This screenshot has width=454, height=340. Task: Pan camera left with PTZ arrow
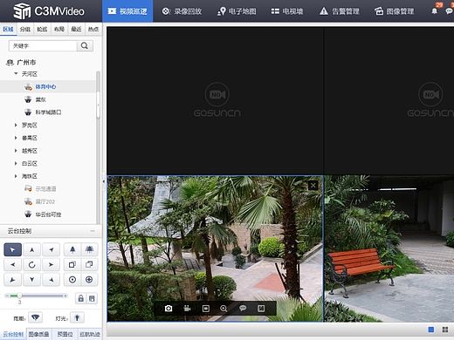pyautogui.click(x=12, y=265)
